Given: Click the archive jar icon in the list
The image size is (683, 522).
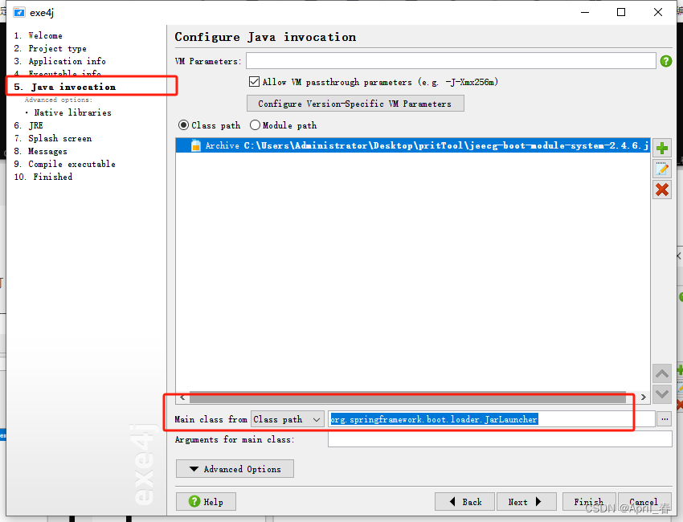Looking at the screenshot, I should [x=196, y=145].
